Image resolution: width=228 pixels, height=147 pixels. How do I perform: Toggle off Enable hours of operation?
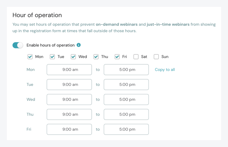click(18, 45)
